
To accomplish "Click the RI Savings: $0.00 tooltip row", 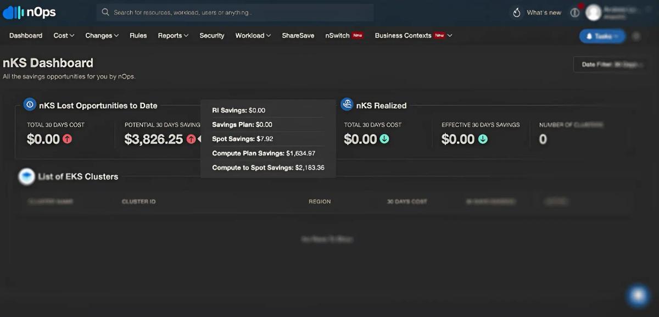I will click(239, 110).
